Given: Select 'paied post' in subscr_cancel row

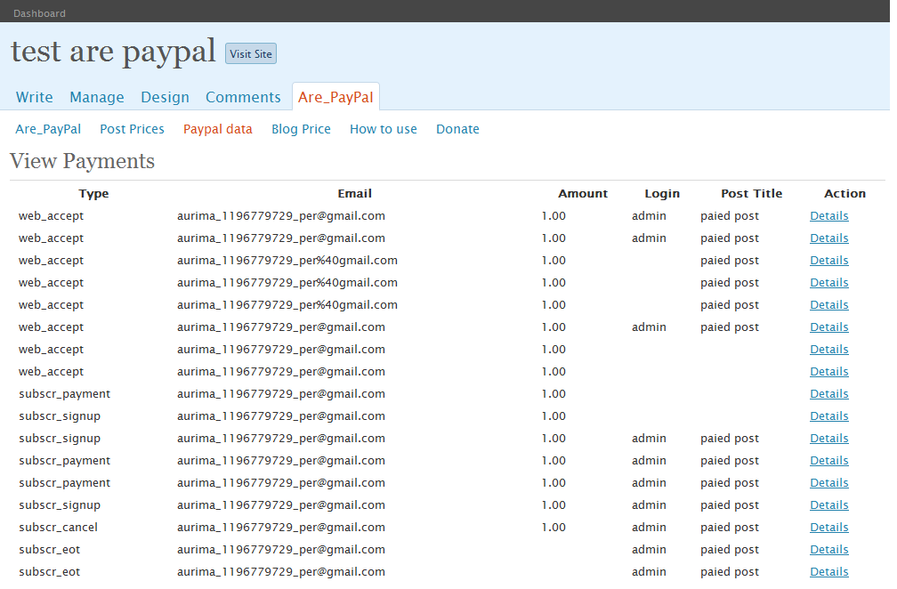Looking at the screenshot, I should point(730,528).
